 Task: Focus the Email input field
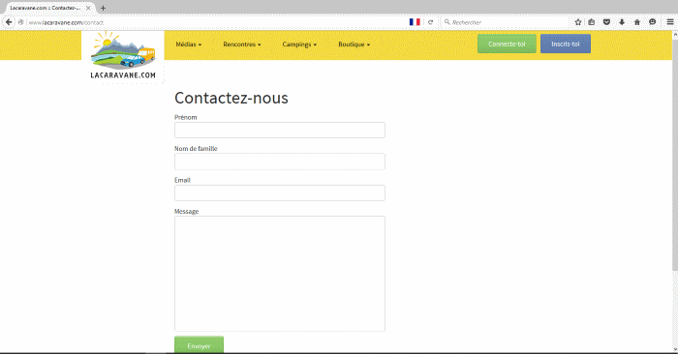point(280,193)
